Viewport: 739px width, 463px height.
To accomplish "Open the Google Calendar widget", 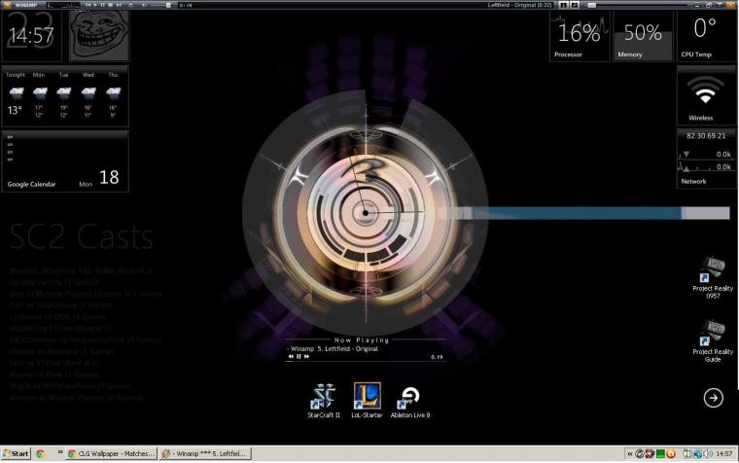I will pyautogui.click(x=65, y=161).
